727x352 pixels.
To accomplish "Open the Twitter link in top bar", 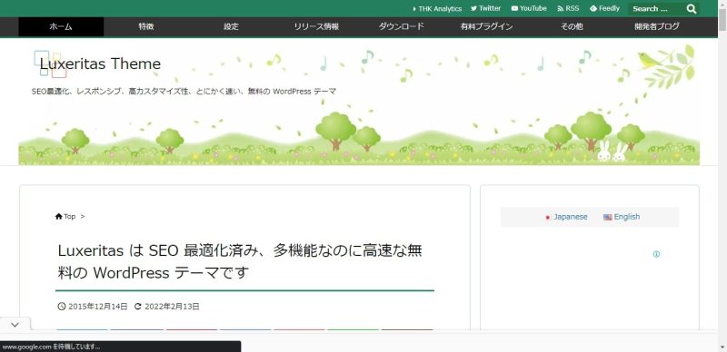I will click(x=486, y=8).
